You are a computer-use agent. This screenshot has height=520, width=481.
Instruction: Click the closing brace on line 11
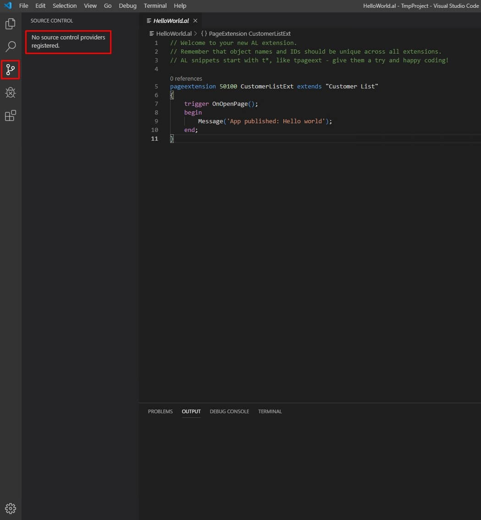coord(171,139)
